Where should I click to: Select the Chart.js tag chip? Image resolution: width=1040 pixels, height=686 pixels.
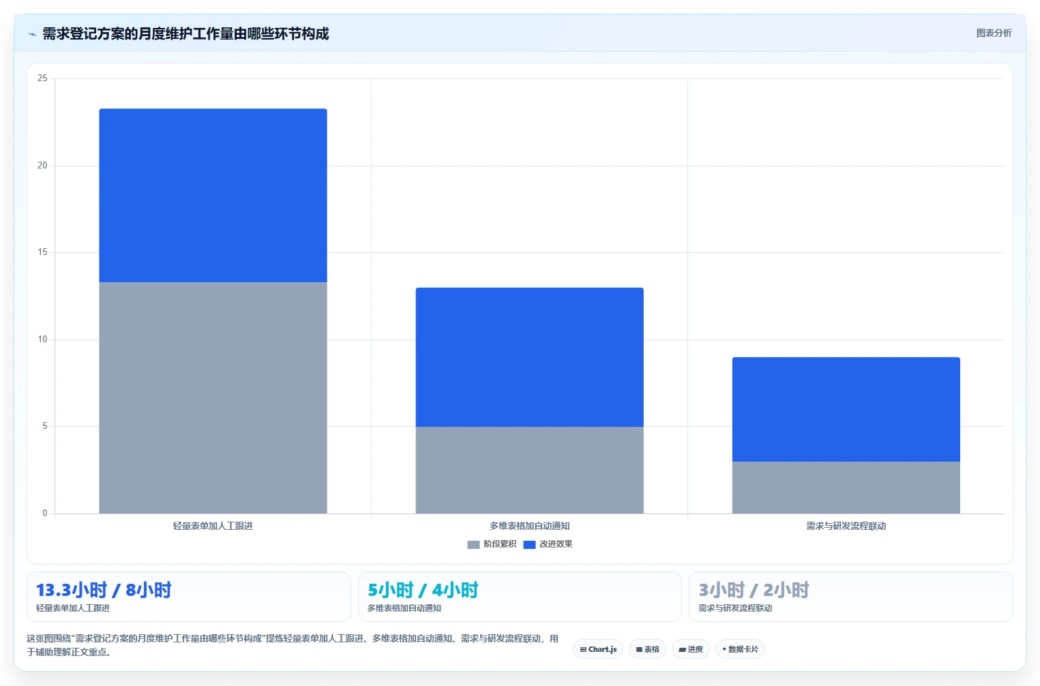click(x=598, y=649)
